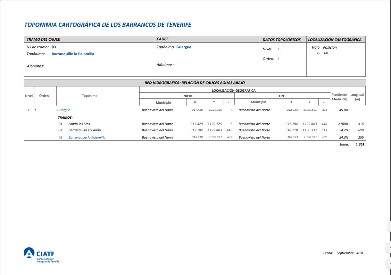The image size is (391, 275).
Task: Click length value '255'
Action: pyautogui.click(x=361, y=137)
